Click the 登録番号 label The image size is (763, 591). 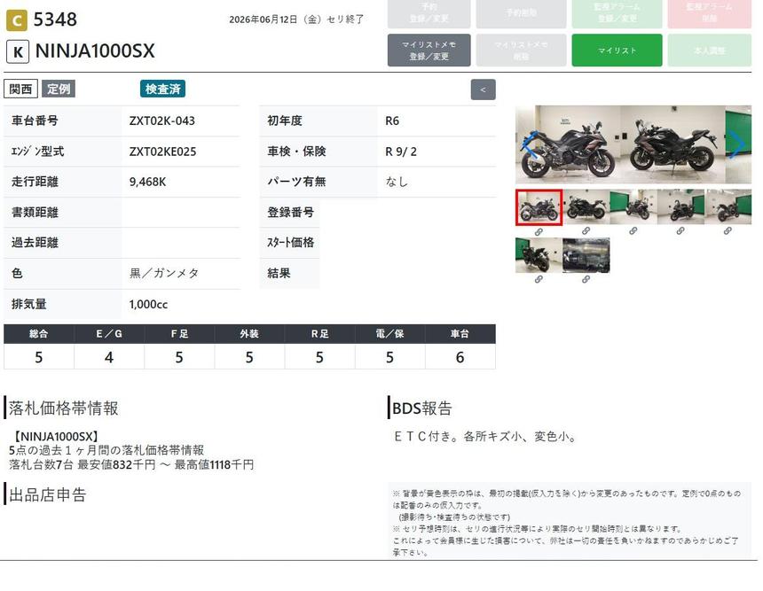point(290,212)
